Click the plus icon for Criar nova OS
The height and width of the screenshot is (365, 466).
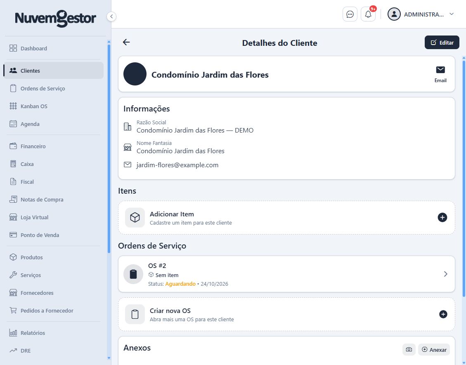click(443, 314)
